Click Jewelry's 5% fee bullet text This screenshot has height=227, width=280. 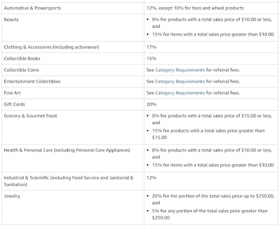coord(209,214)
